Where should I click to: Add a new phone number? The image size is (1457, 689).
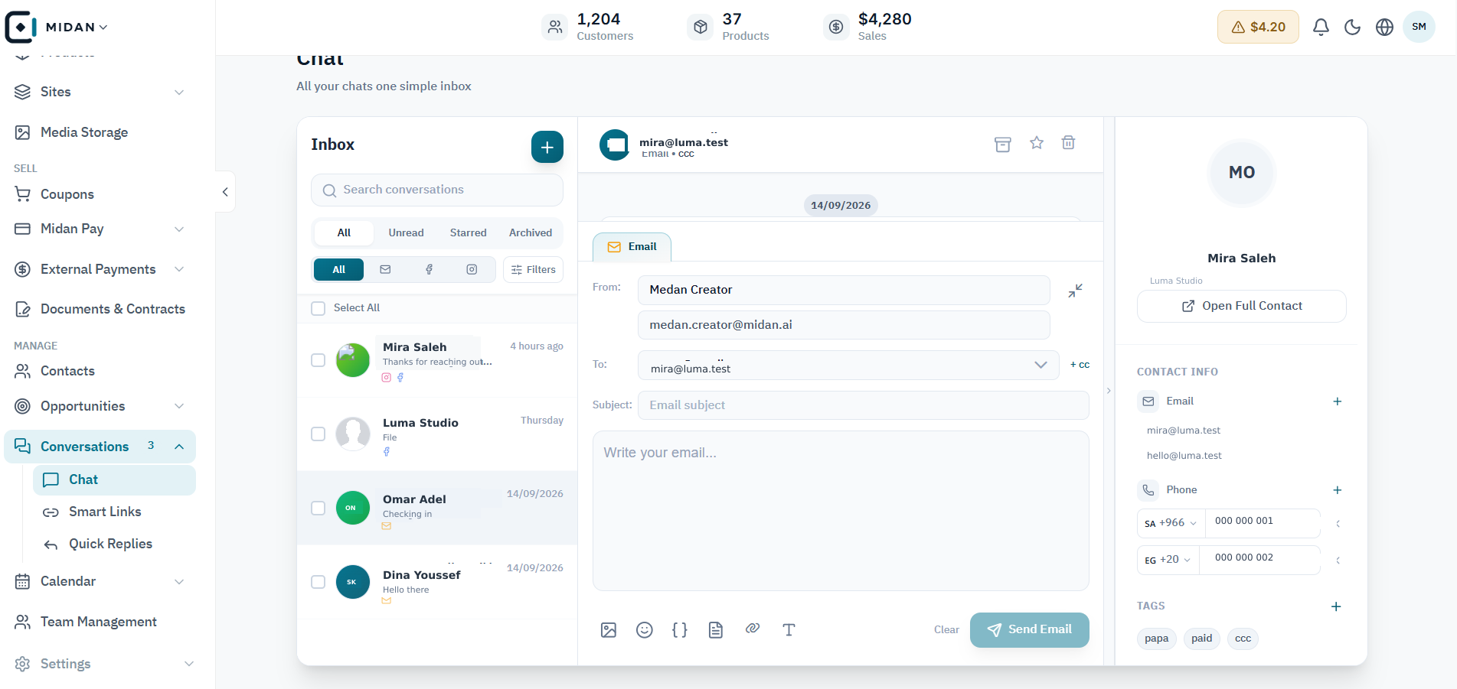point(1337,490)
